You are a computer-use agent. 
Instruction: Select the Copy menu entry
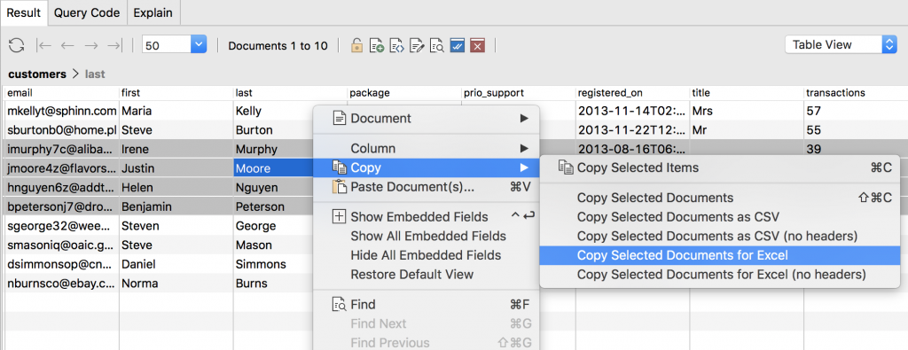click(427, 167)
